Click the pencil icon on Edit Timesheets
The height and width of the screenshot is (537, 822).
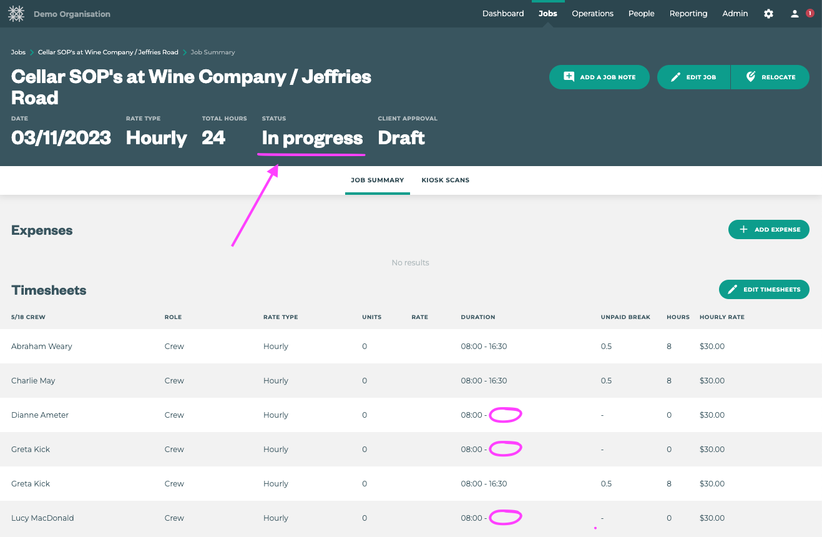click(x=733, y=290)
